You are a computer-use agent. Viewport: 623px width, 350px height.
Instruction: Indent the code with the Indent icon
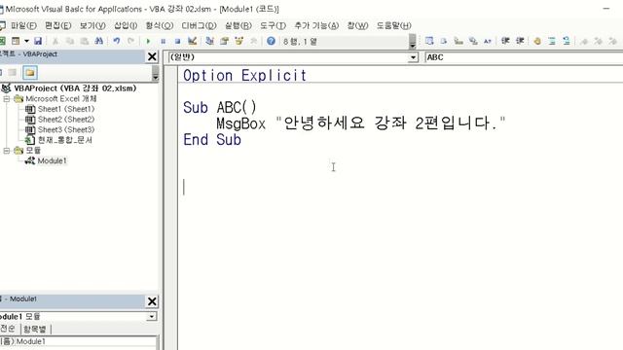pos(505,41)
